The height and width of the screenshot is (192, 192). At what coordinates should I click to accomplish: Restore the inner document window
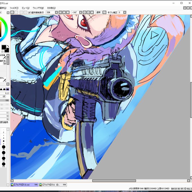click(188, 8)
